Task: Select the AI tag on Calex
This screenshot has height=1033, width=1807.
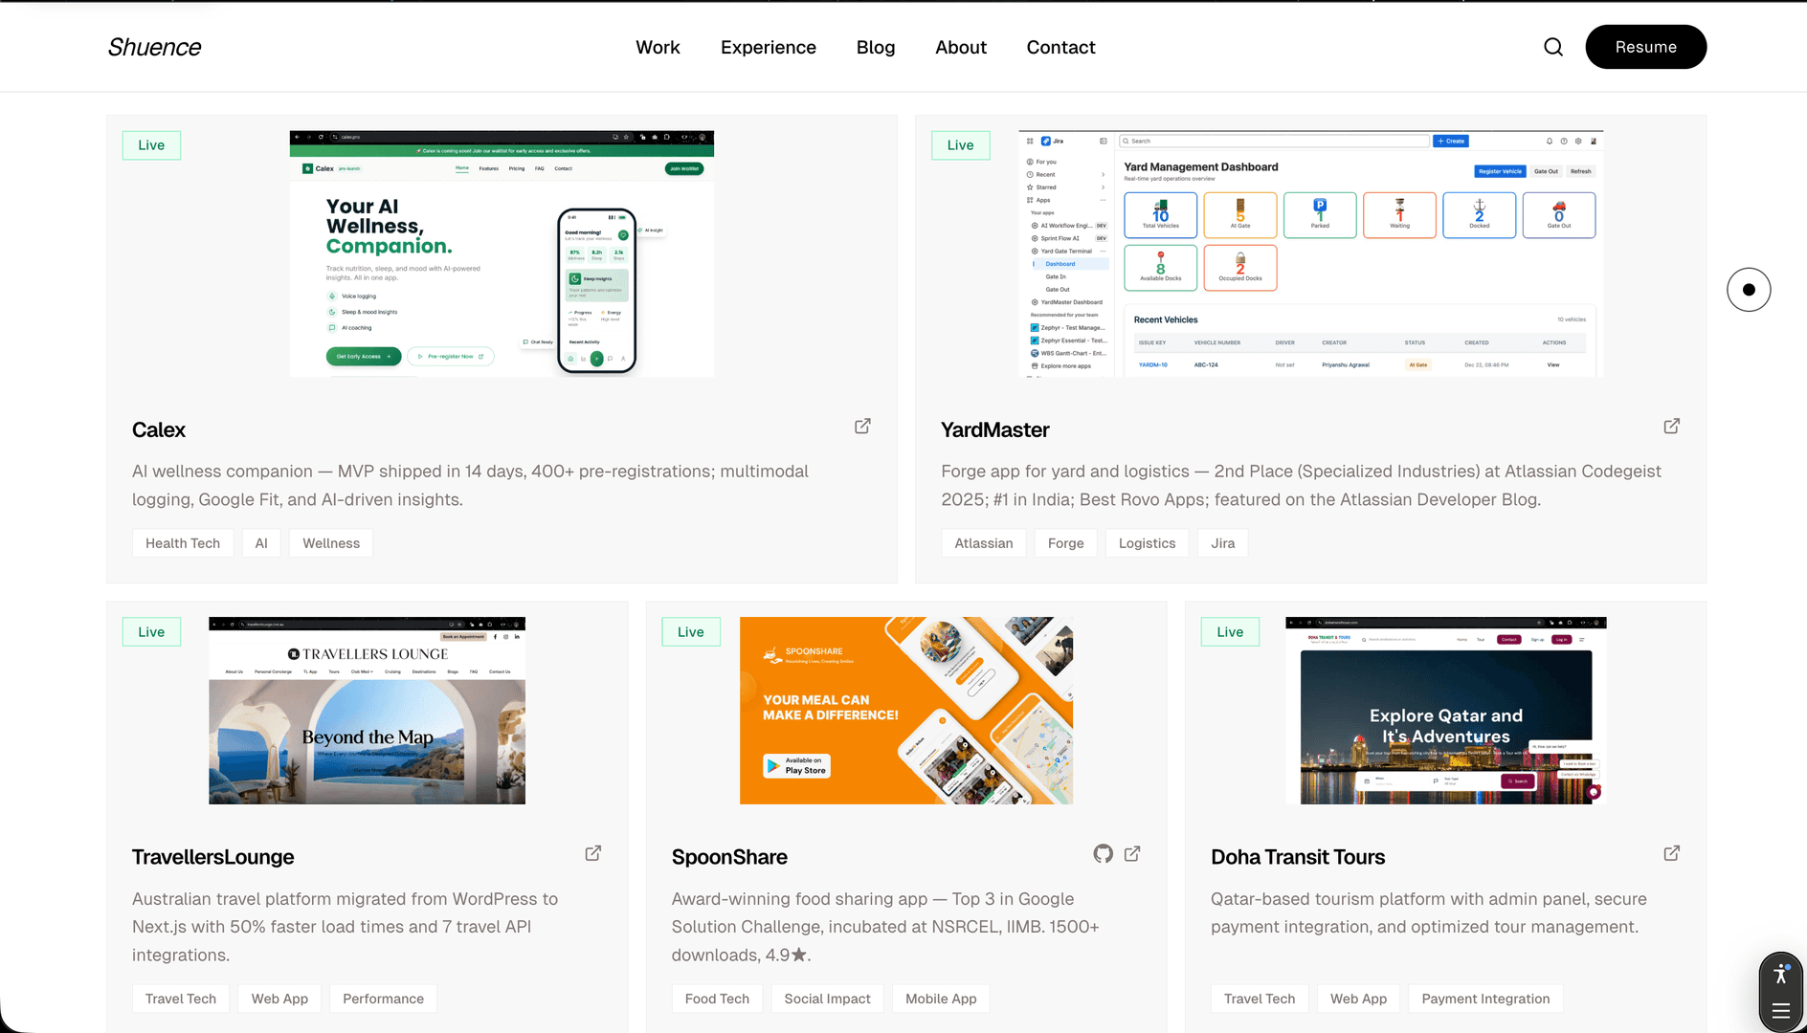Action: click(x=261, y=543)
